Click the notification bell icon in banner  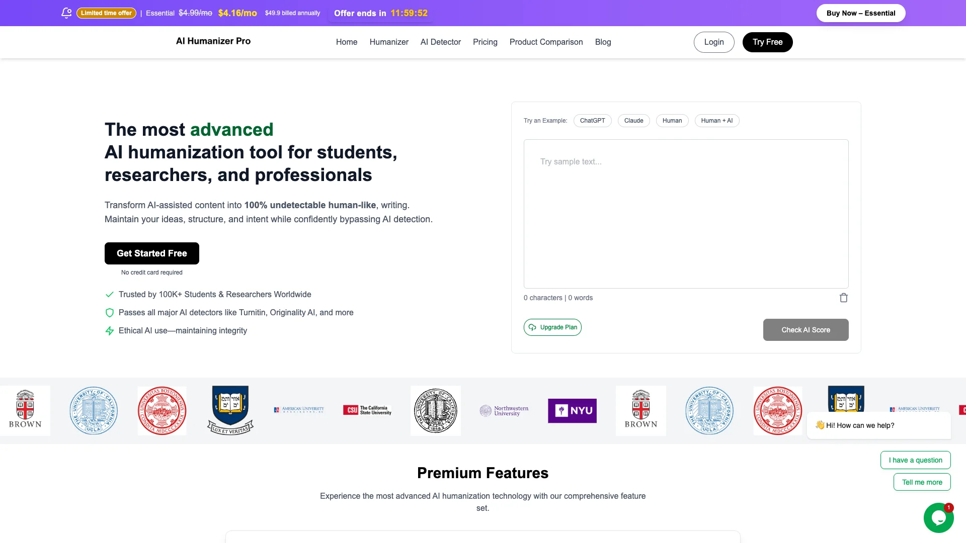66,13
